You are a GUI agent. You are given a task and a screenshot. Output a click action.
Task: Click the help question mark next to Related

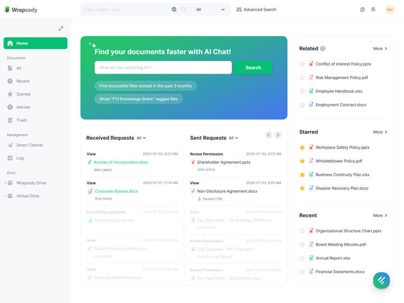tap(323, 48)
